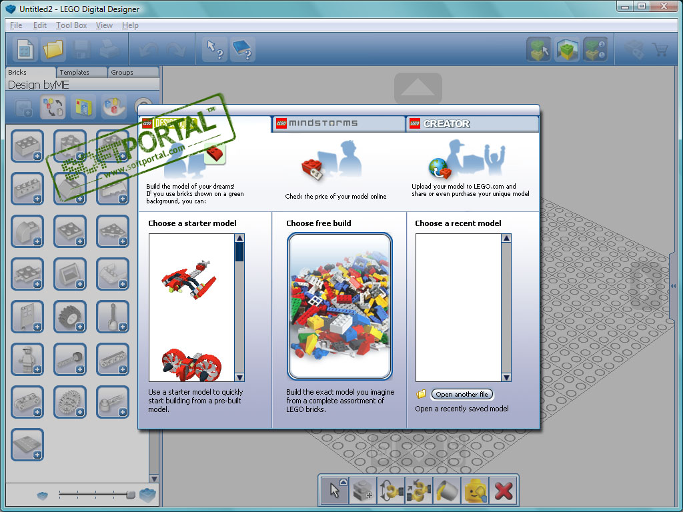Select the gear wheel category
Viewport: 683px width, 512px height.
point(69,402)
